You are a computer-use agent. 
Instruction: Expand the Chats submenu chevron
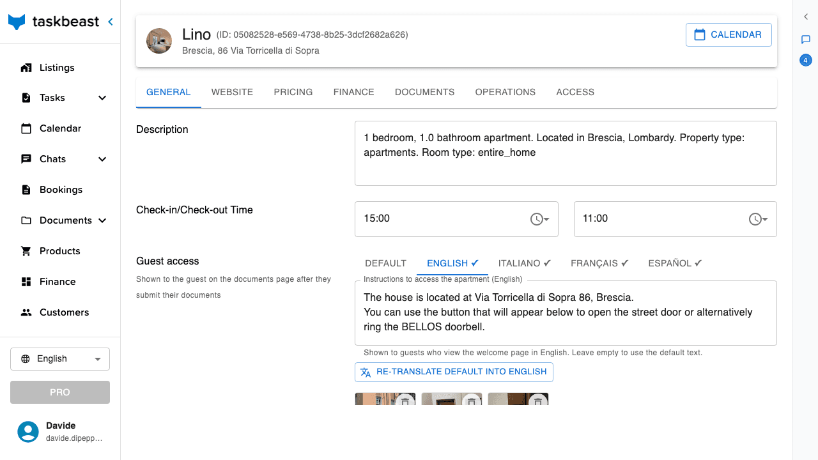[x=102, y=159]
